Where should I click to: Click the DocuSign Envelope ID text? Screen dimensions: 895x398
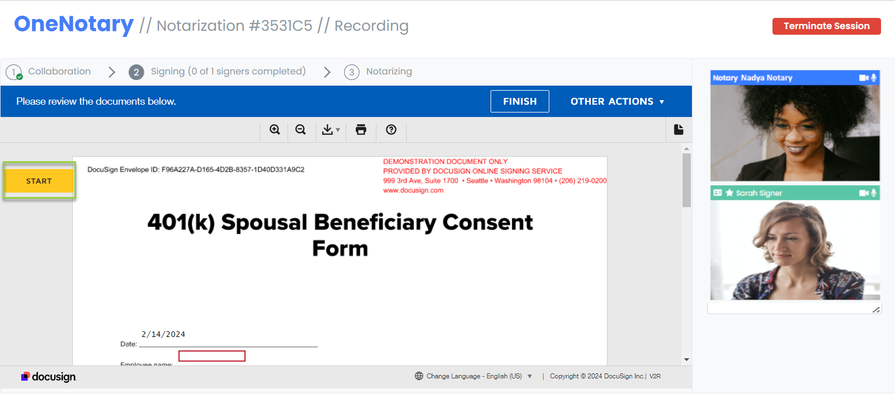click(196, 170)
